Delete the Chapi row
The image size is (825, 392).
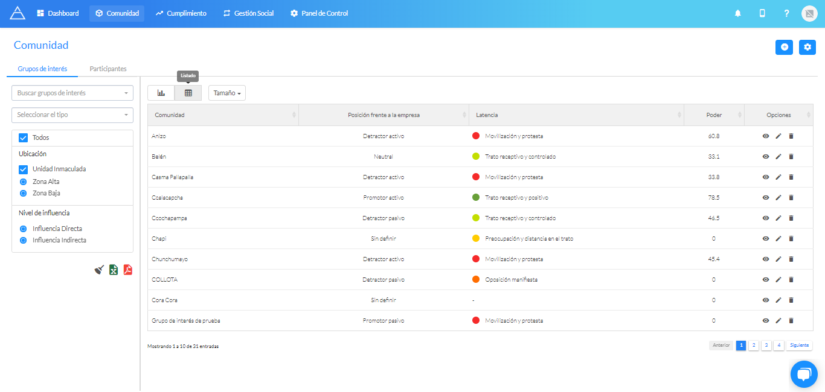coord(791,239)
